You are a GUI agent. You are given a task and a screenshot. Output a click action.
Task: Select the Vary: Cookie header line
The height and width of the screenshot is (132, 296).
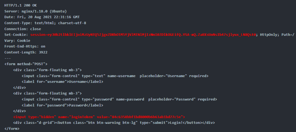17,41
